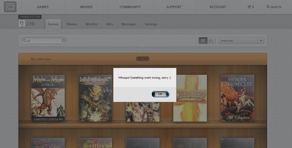Open Crusaders of Might and Magic cover
Image resolution: width=292 pixels, height=148 pixels.
coord(190,98)
